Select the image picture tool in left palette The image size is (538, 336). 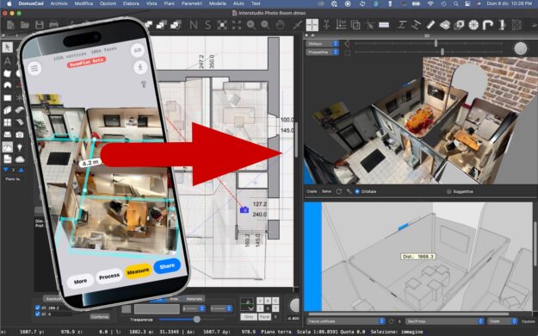[x=7, y=147]
